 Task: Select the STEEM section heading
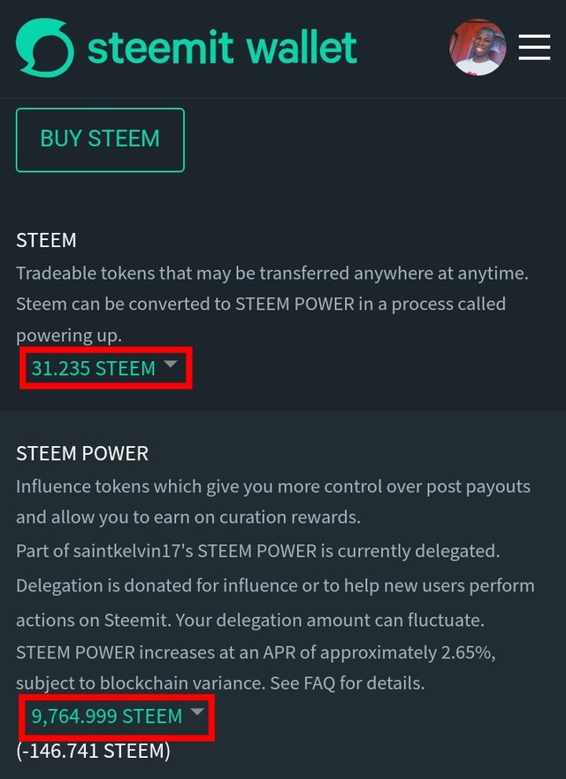[46, 240]
